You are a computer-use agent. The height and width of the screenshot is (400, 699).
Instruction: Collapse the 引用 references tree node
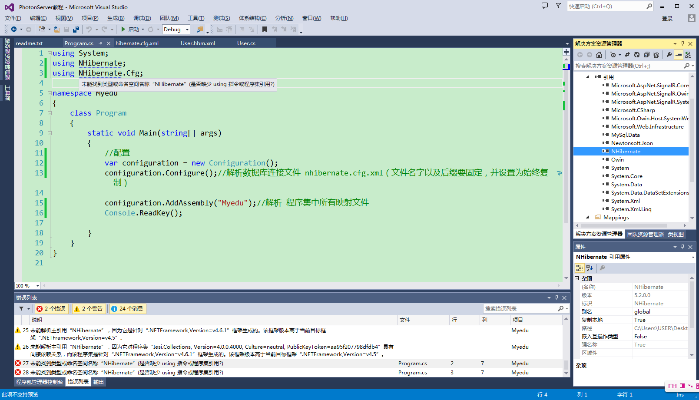point(588,77)
